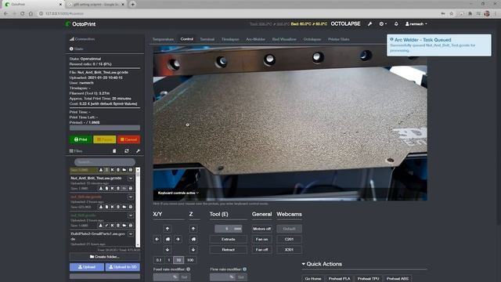Turn the fan on

tap(261, 239)
